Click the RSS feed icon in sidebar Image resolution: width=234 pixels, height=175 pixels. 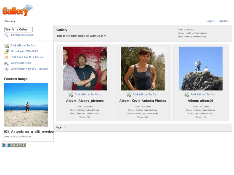pos(6,57)
